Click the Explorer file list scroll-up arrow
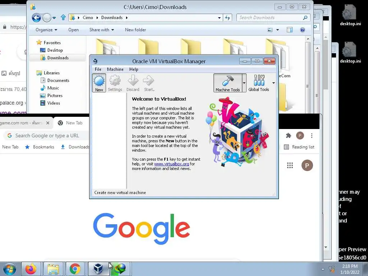The height and width of the screenshot is (276, 368). point(308,39)
